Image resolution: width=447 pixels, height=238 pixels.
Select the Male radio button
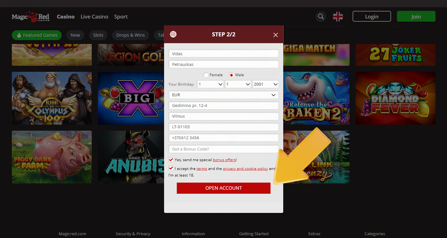pos(231,75)
